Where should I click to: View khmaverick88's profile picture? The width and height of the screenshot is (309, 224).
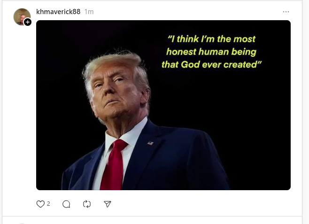pyautogui.click(x=22, y=16)
